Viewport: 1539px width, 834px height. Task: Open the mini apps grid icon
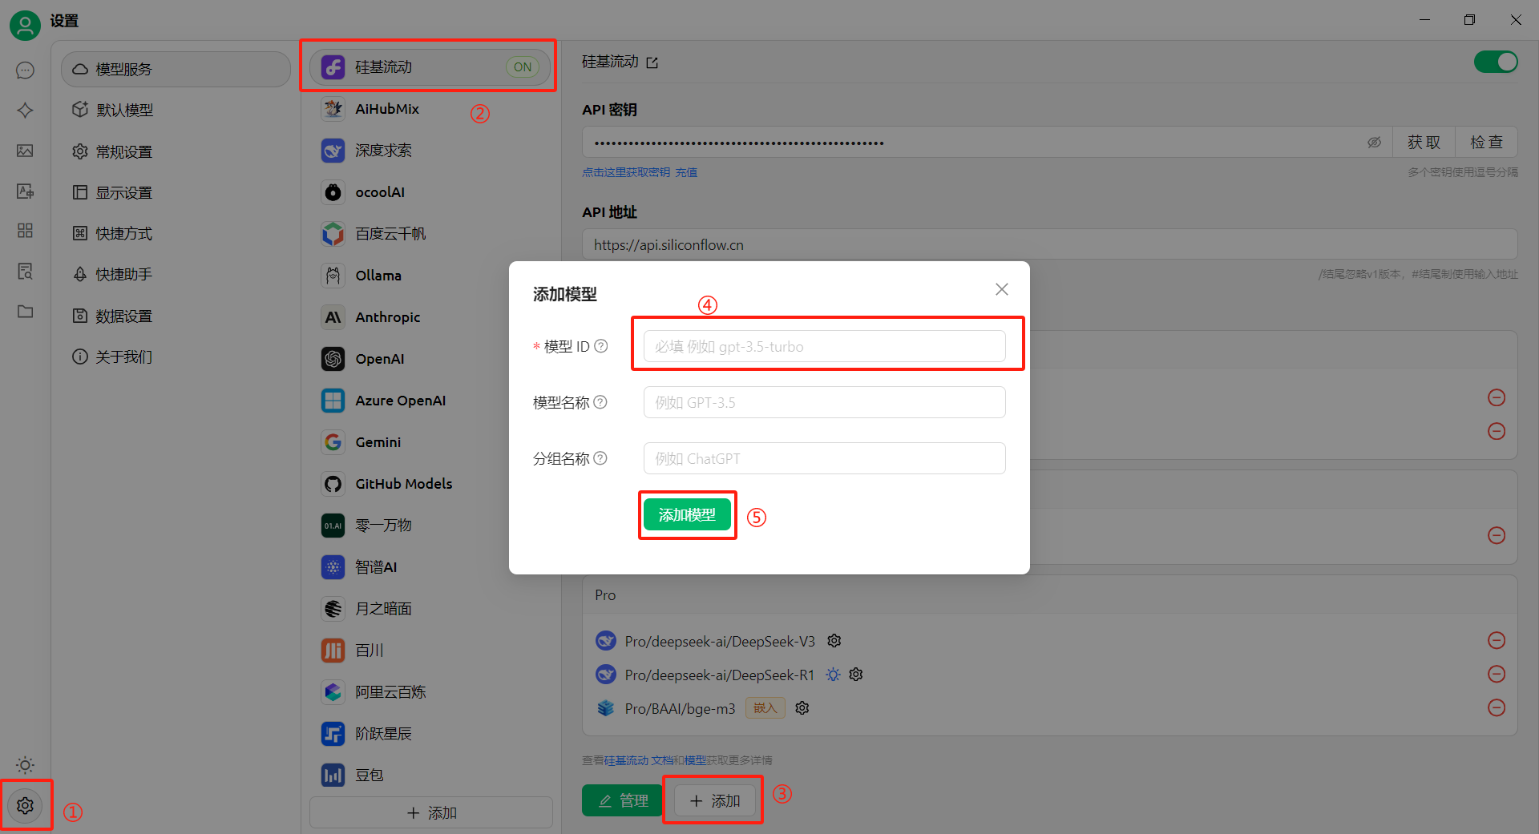25,231
